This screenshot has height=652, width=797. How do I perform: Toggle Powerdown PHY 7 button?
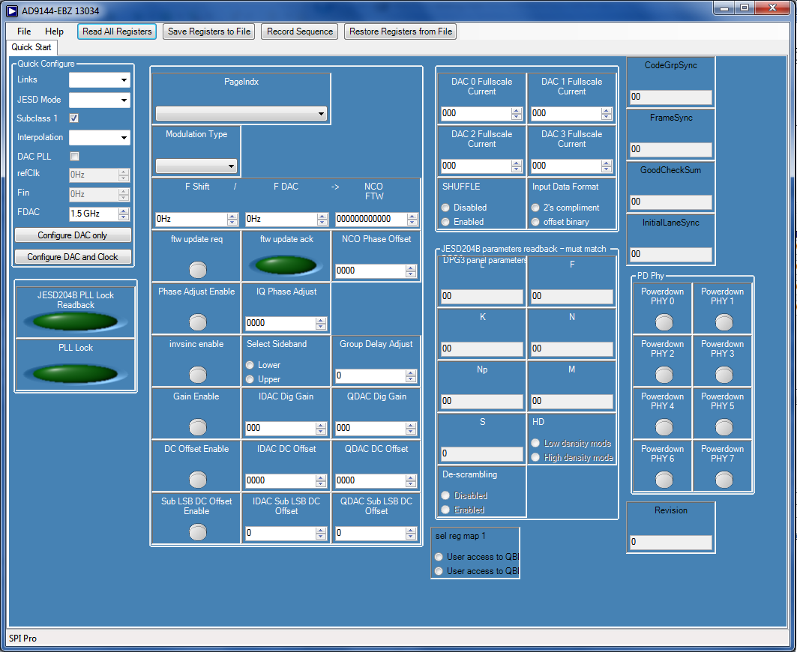point(724,479)
